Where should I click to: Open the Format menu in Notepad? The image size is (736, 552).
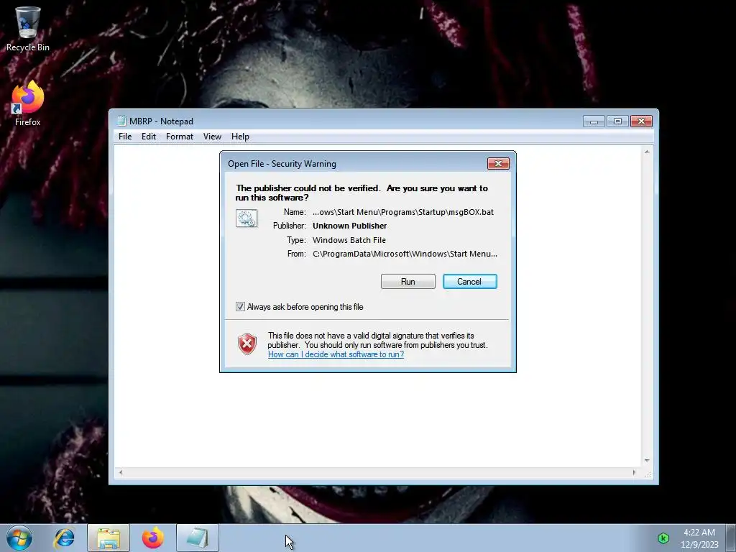(x=179, y=137)
